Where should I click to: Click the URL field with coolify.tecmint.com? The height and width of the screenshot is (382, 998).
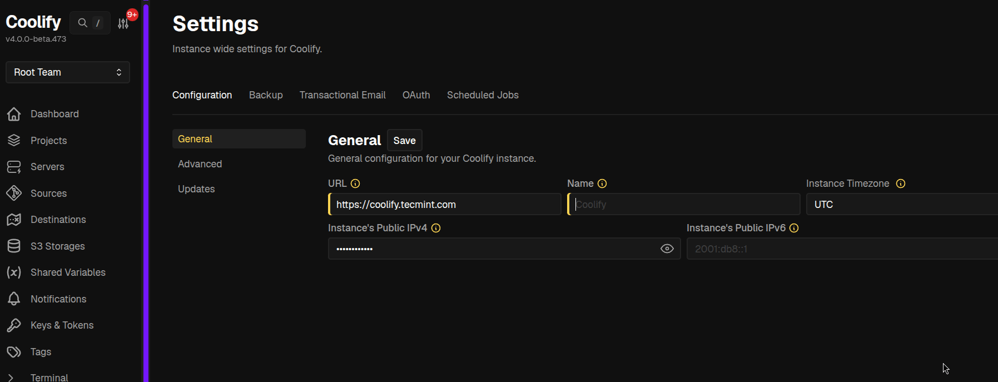coord(445,204)
